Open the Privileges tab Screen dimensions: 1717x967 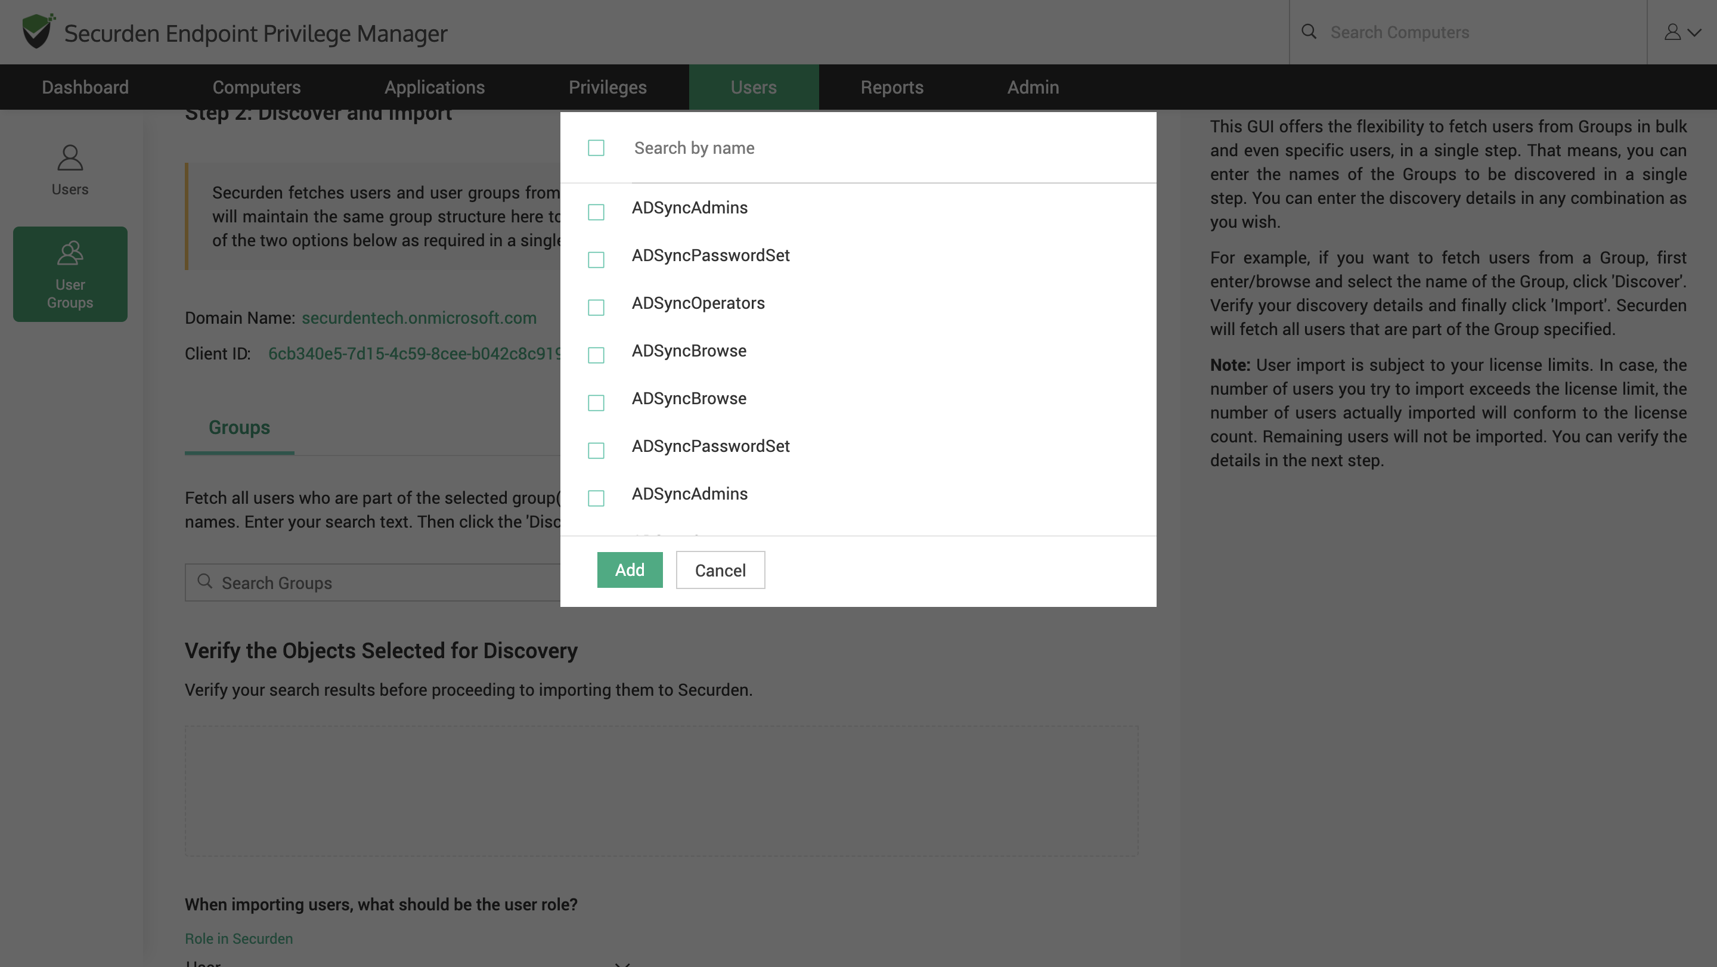coord(608,87)
